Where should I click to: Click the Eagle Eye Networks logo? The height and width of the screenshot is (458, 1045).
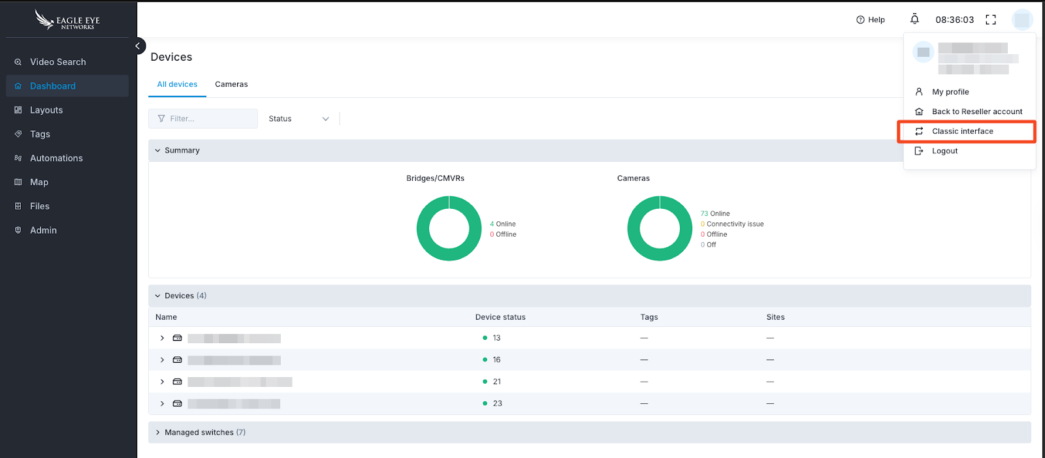click(x=68, y=20)
